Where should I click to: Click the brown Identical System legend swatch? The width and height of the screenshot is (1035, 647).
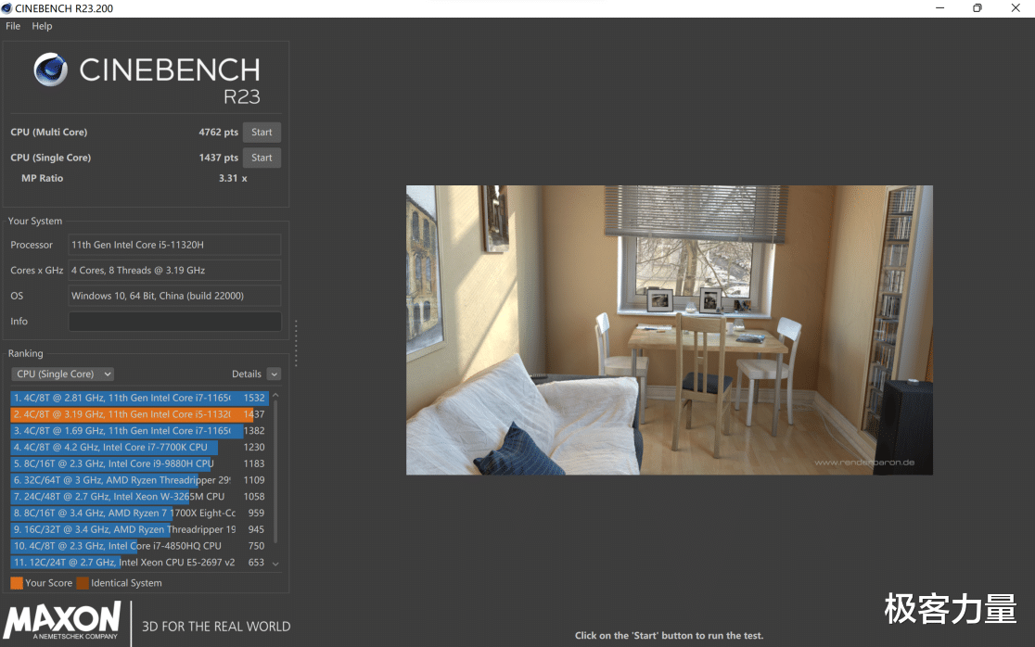click(83, 583)
